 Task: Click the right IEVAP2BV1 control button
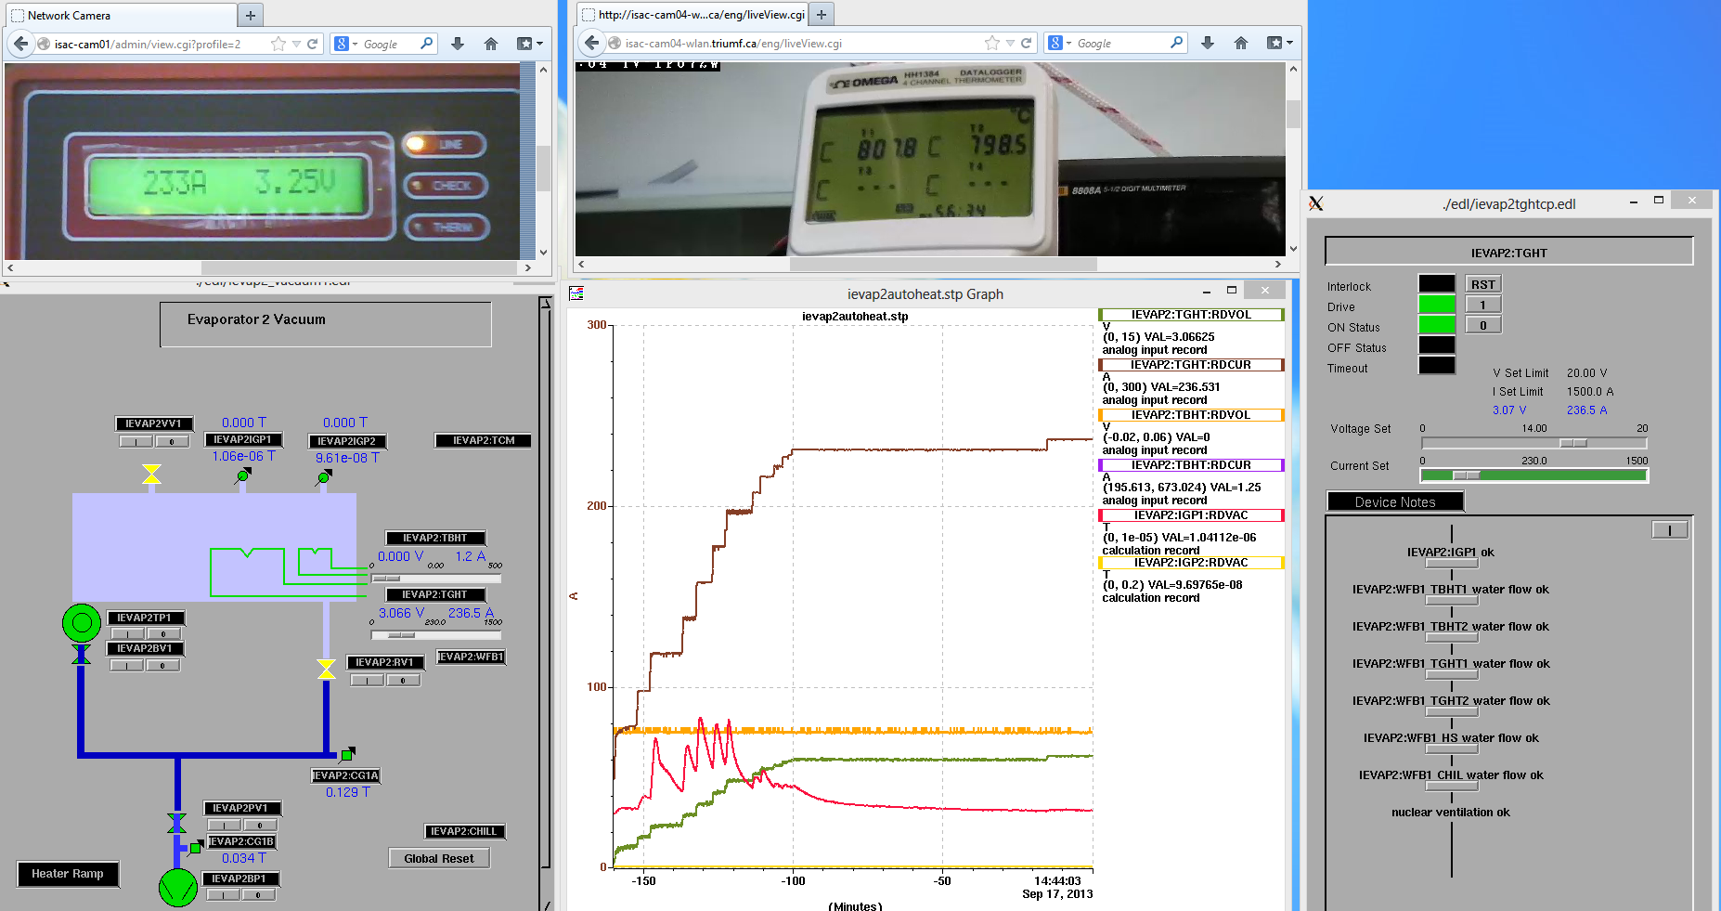[x=163, y=666]
